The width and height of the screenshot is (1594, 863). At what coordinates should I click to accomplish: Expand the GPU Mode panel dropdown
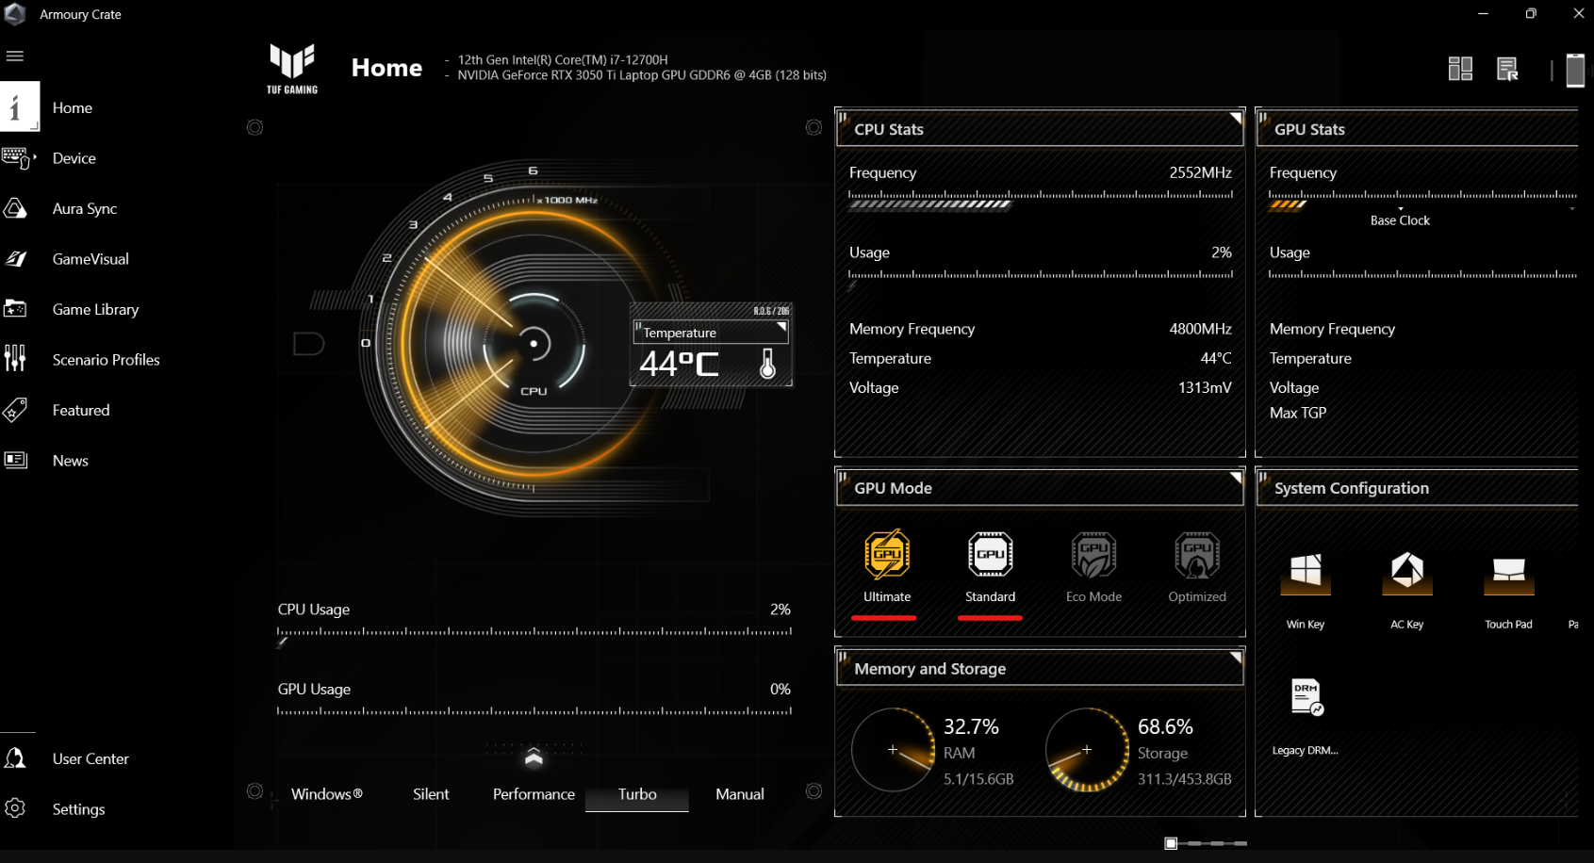1235,478
